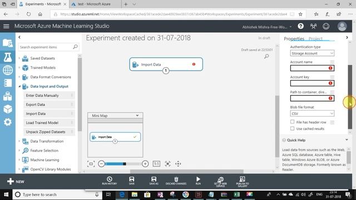356x200 pixels.
Task: Open the hamburger navigation menu
Action: [x=6, y=26]
